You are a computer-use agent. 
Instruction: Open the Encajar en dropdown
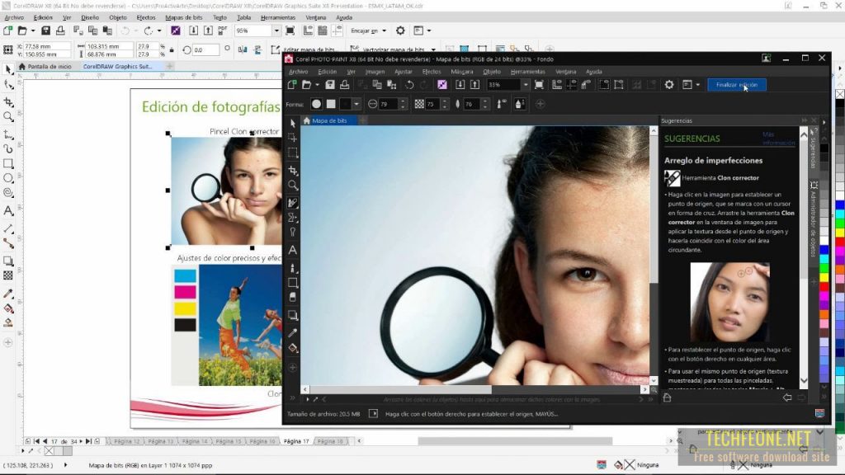(x=369, y=31)
